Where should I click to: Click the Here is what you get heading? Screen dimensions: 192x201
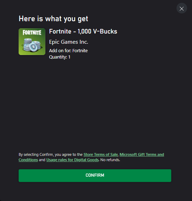coord(53,19)
